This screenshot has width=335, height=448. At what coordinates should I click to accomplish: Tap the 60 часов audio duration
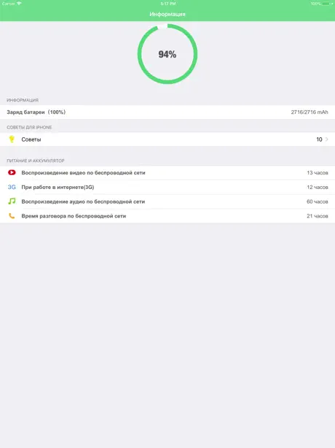point(317,201)
